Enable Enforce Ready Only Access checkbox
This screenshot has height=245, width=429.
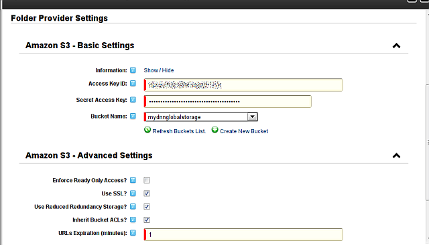click(147, 180)
